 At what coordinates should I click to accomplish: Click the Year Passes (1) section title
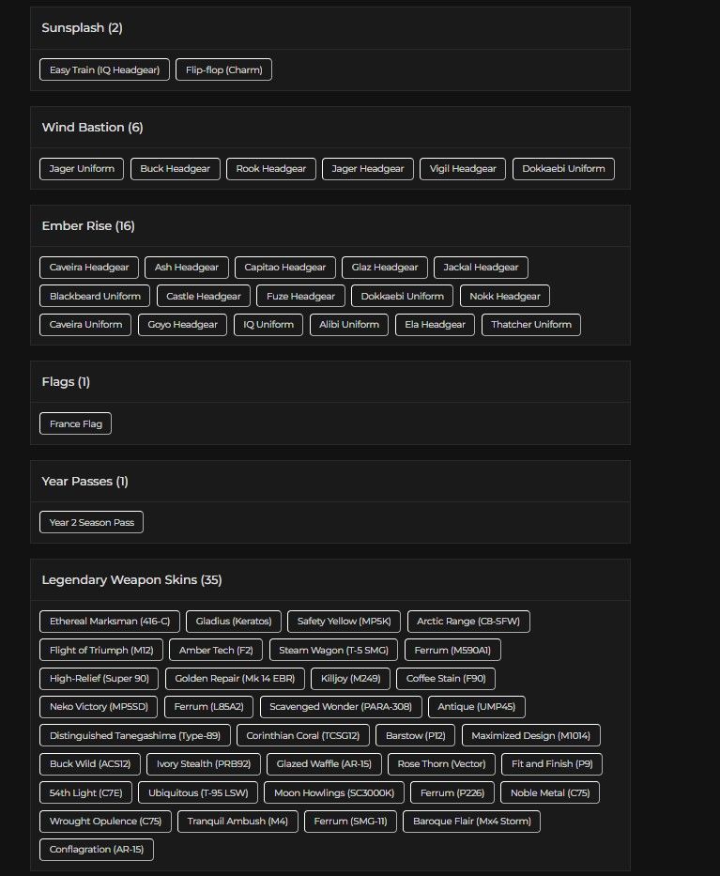coord(84,481)
